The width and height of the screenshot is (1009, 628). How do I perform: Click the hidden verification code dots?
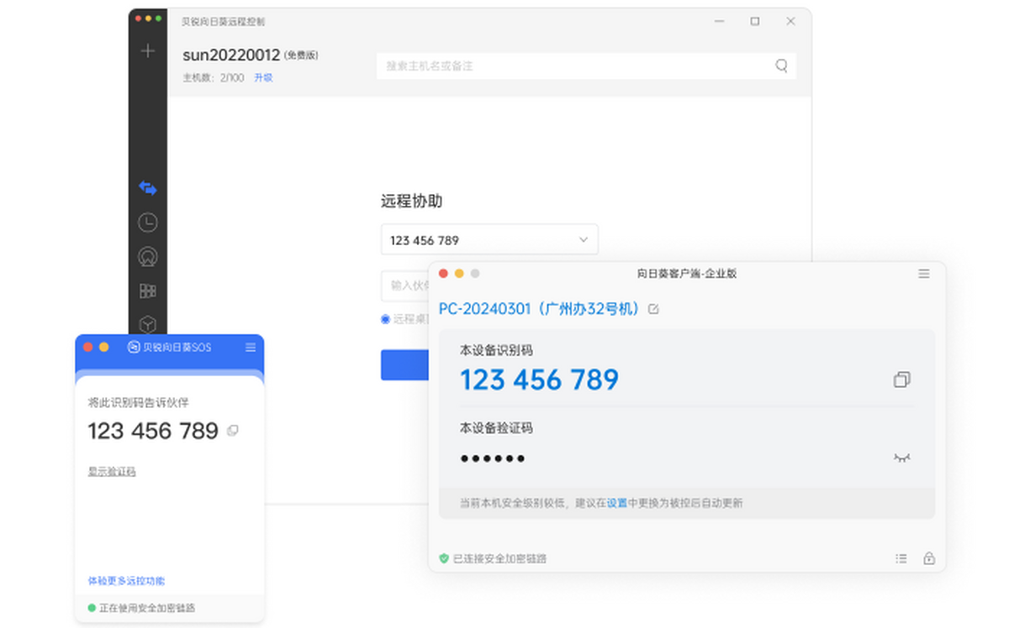(493, 458)
